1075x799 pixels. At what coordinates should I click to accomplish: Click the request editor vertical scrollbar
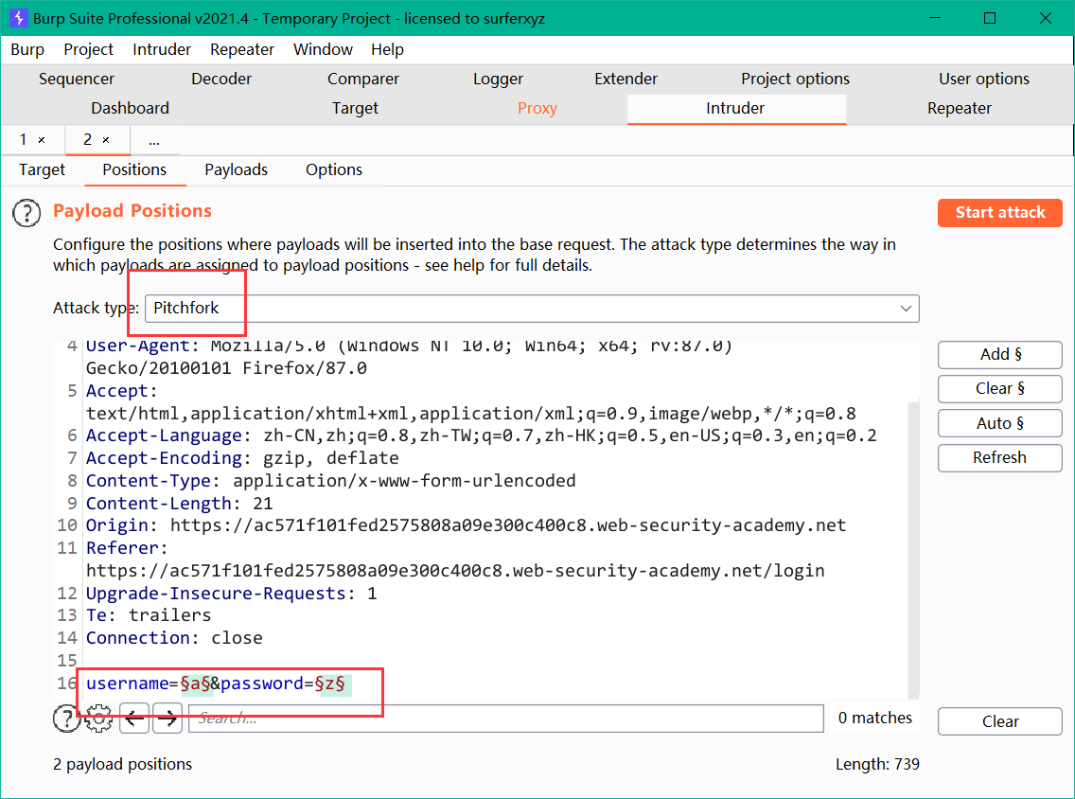click(913, 549)
